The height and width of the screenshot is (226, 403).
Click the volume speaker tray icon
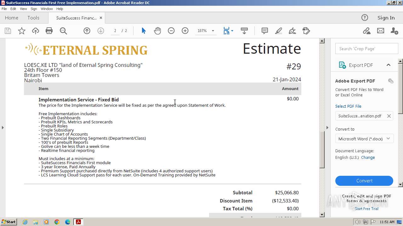(358, 222)
